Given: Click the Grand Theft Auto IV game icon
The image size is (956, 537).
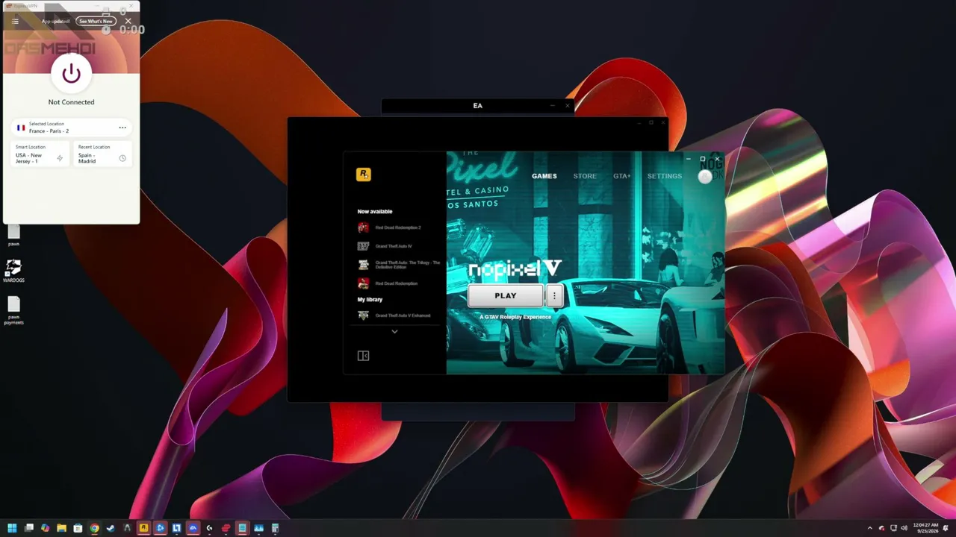Looking at the screenshot, I should (x=363, y=246).
